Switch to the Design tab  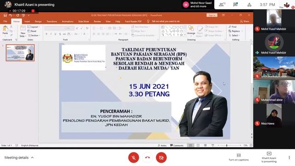pyautogui.click(x=38, y=22)
